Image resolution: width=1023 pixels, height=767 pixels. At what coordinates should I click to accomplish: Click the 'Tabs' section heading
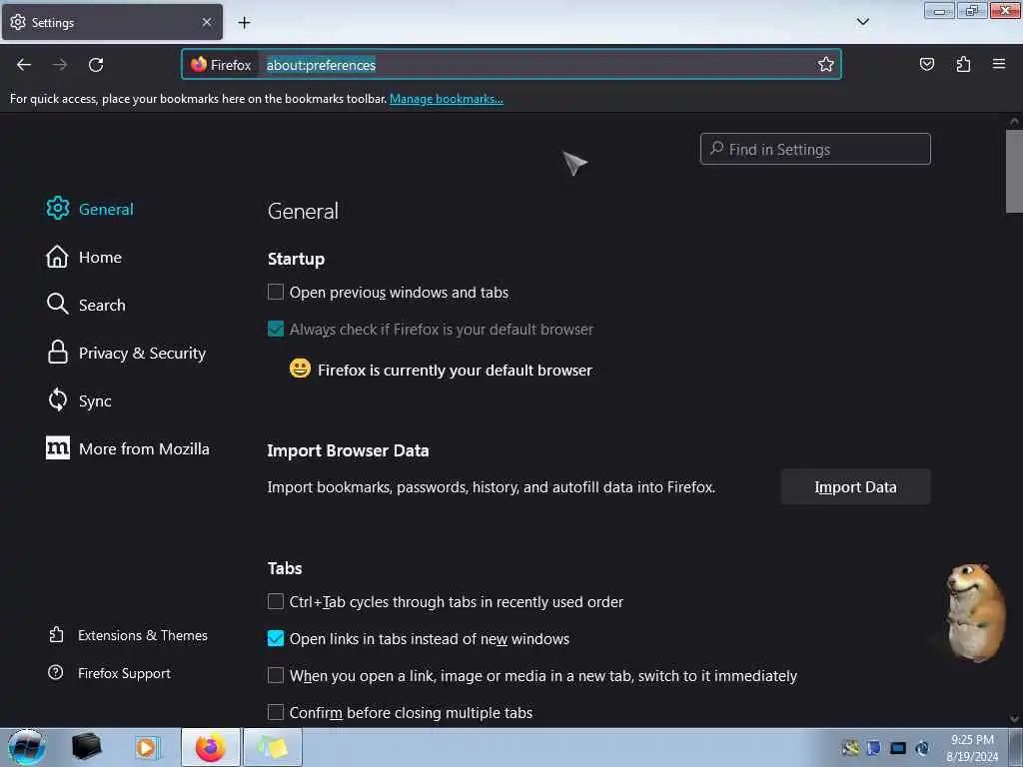(285, 568)
